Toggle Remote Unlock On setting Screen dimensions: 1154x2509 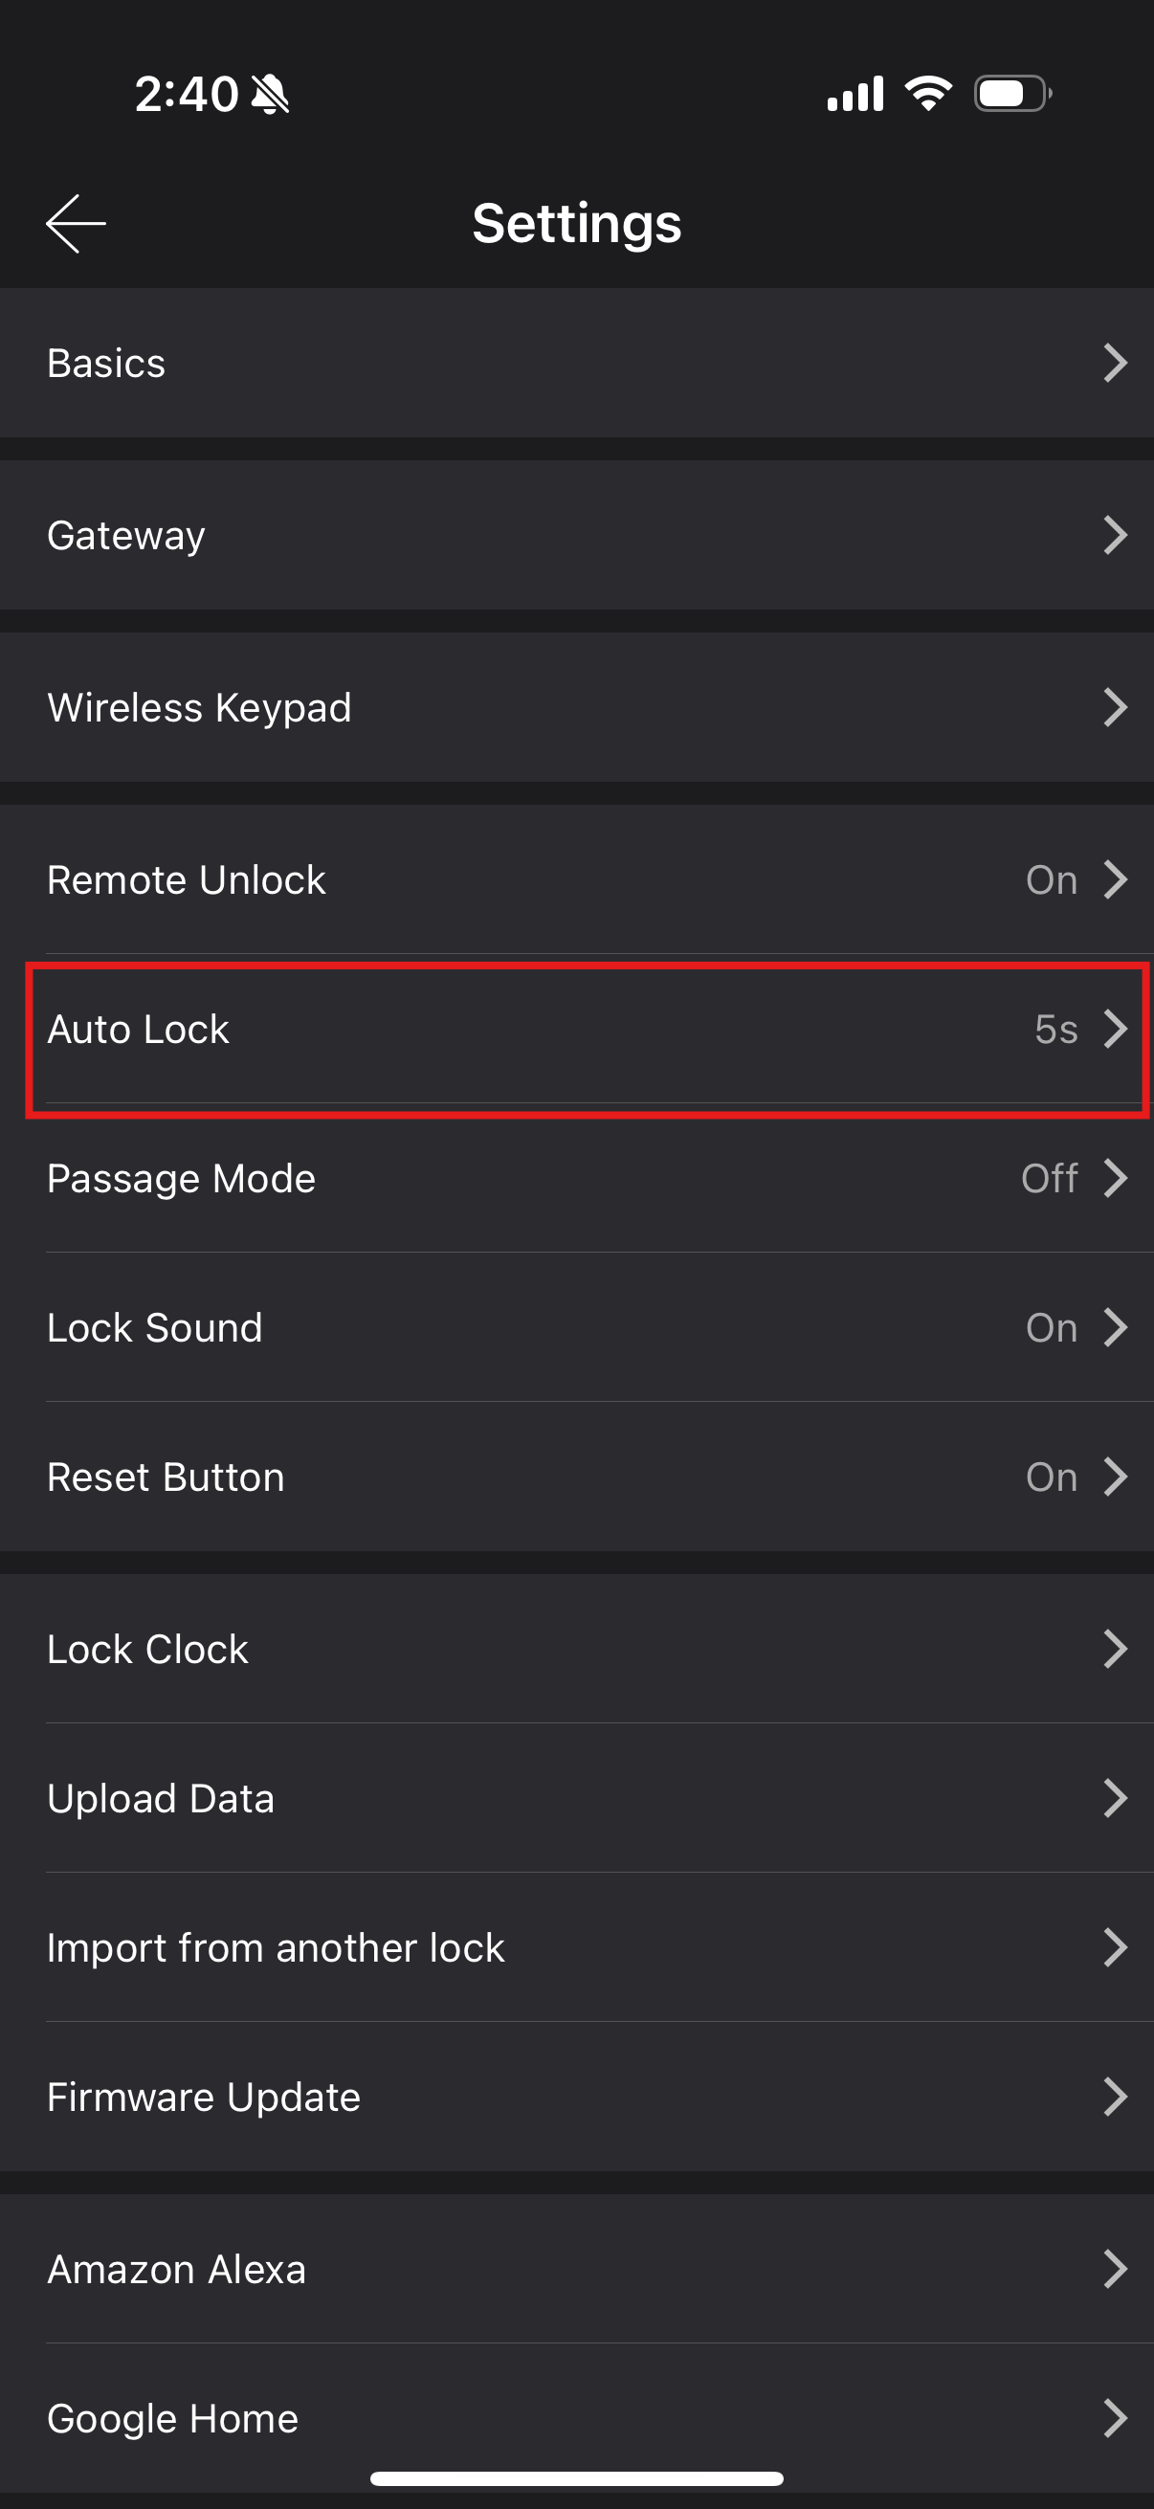(1052, 879)
